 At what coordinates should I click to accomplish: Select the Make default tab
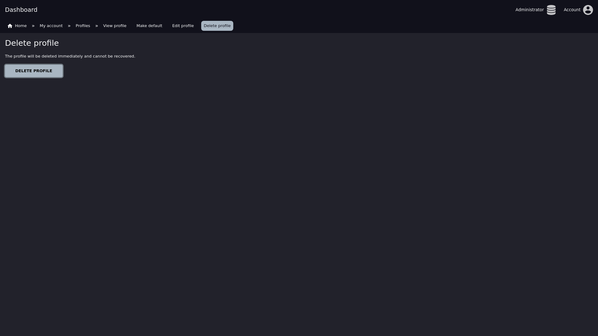pos(149,26)
